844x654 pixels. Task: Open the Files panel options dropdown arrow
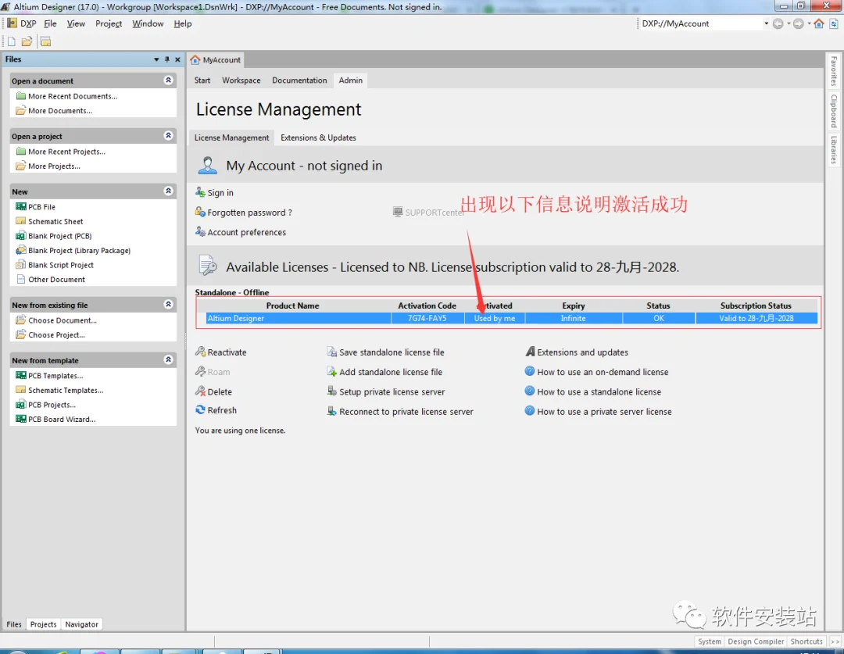(156, 59)
